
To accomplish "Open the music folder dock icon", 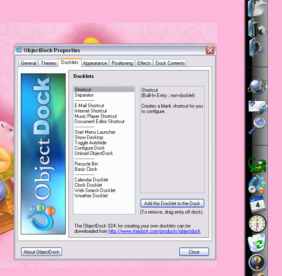I will click(257, 48).
